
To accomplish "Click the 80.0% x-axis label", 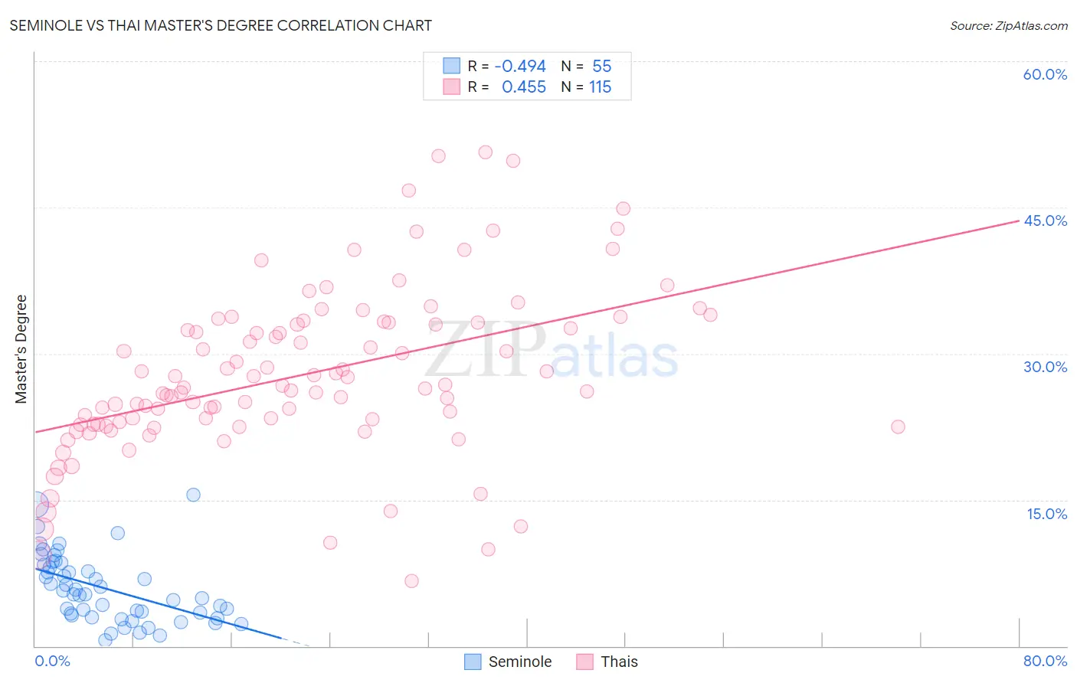I will [x=1045, y=661].
